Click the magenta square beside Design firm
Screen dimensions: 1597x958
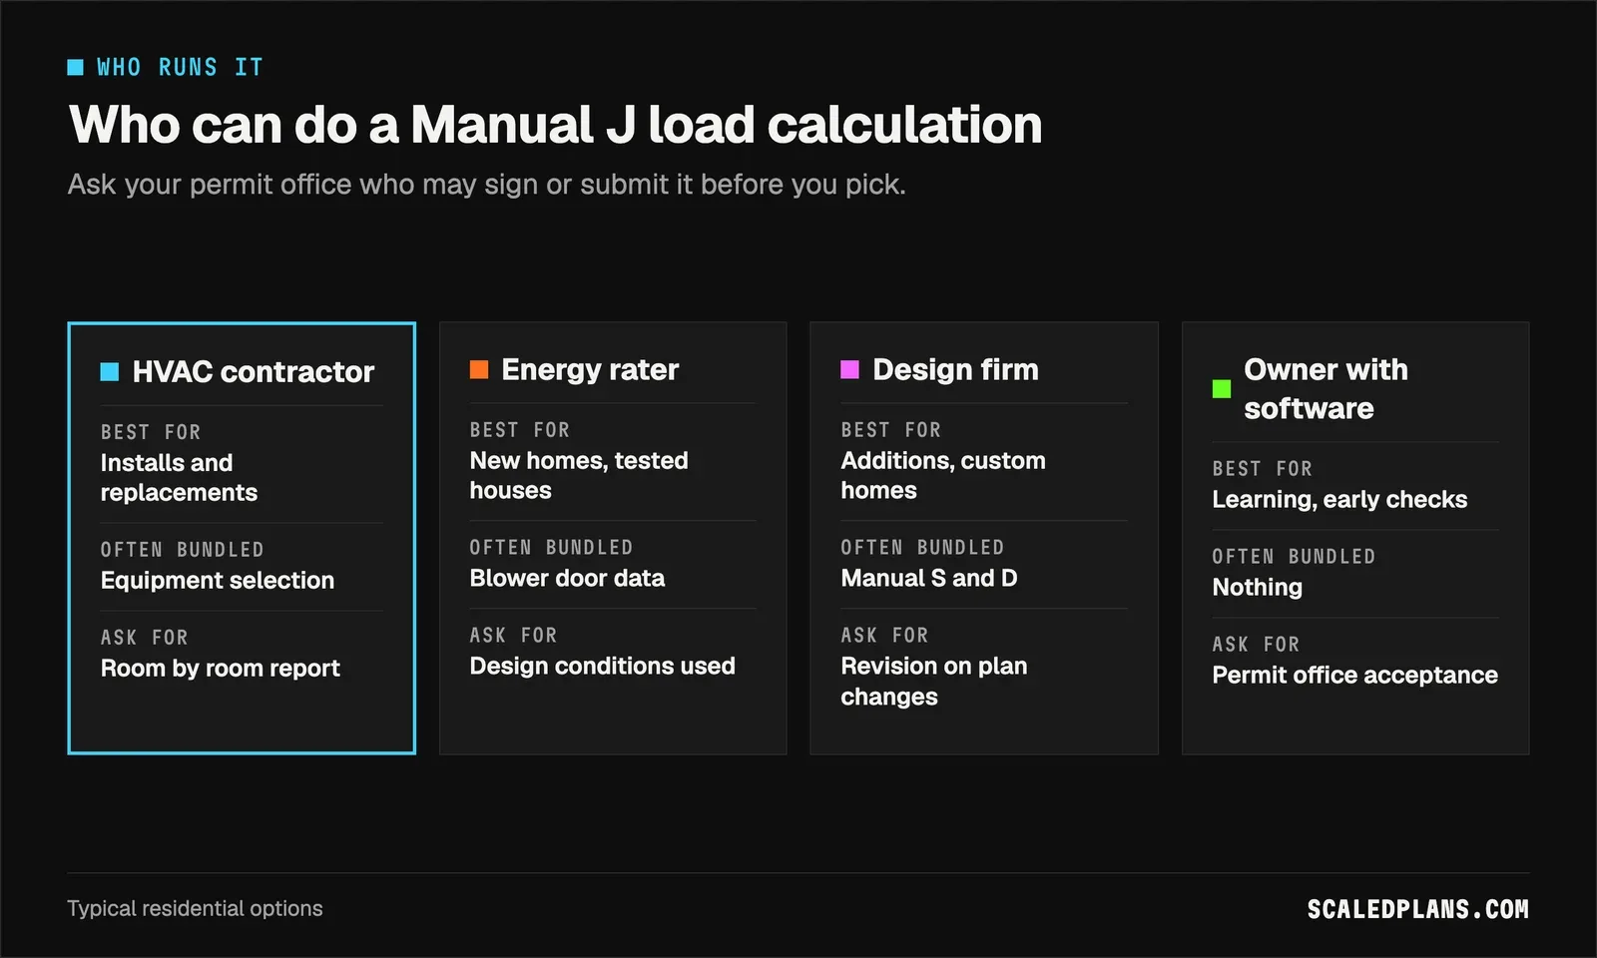(850, 370)
